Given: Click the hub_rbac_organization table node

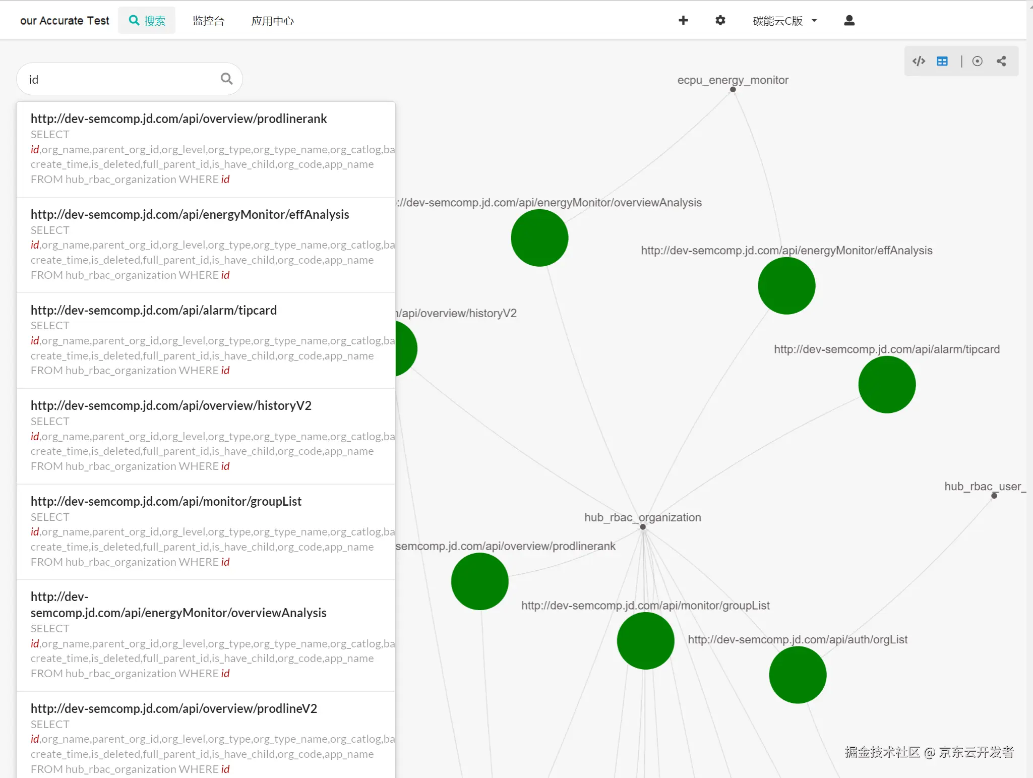Looking at the screenshot, I should (x=643, y=527).
